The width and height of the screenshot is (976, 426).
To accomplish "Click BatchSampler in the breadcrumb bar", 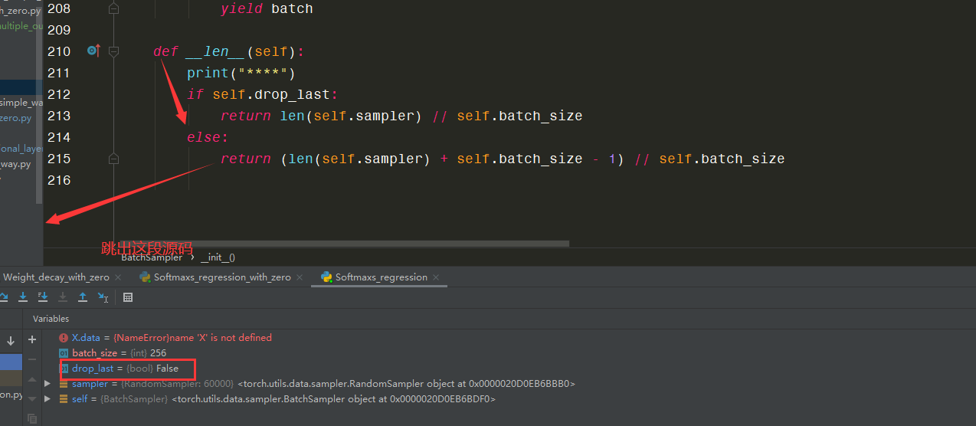I will coord(152,258).
